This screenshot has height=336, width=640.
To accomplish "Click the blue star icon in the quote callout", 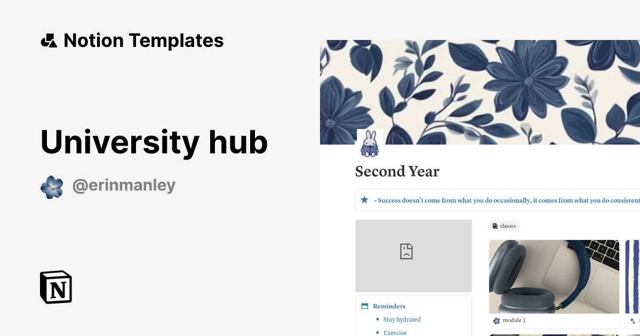I will coord(364,200).
